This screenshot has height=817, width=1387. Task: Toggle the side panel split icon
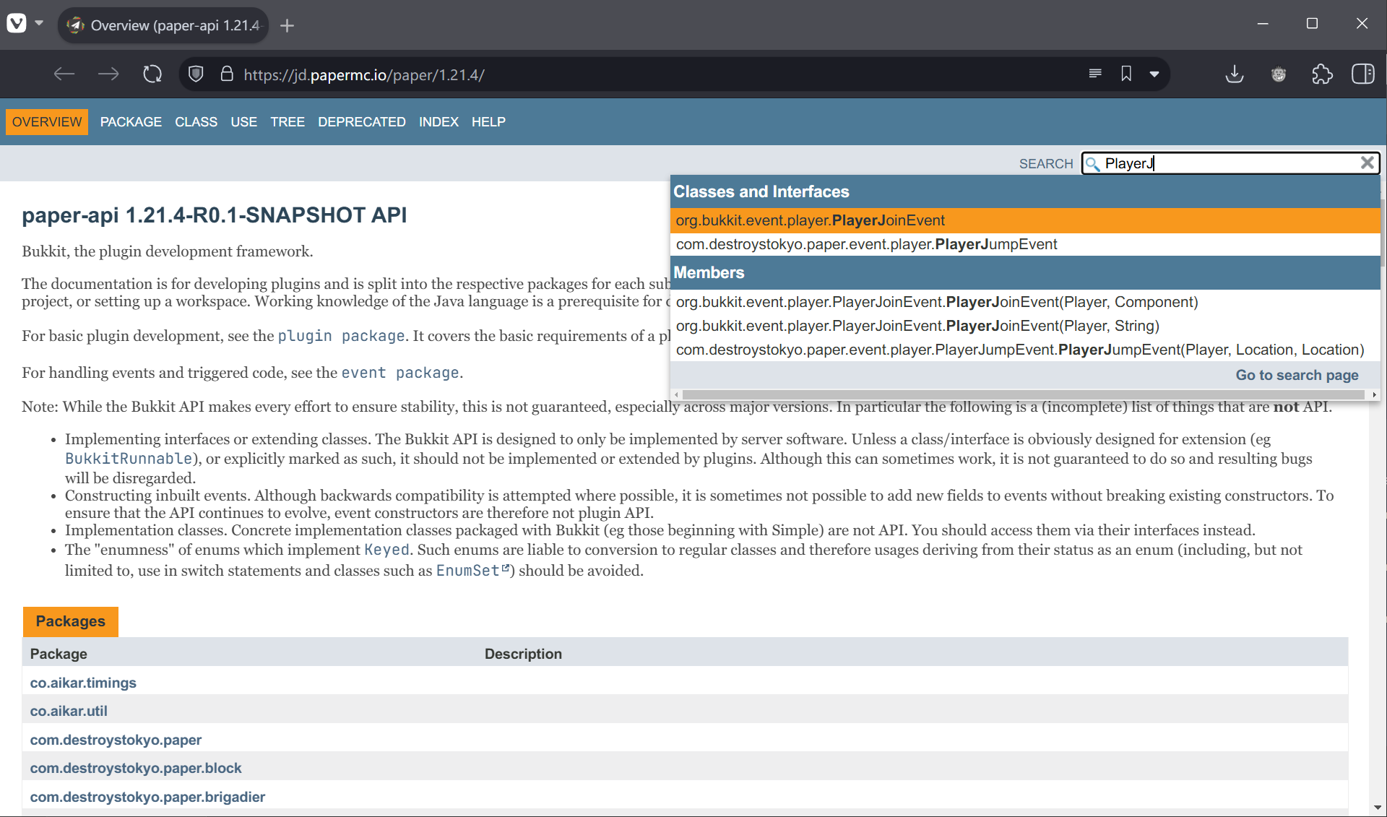(1364, 74)
